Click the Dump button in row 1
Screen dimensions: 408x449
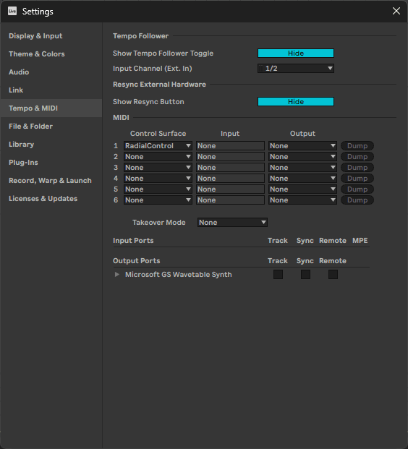357,146
